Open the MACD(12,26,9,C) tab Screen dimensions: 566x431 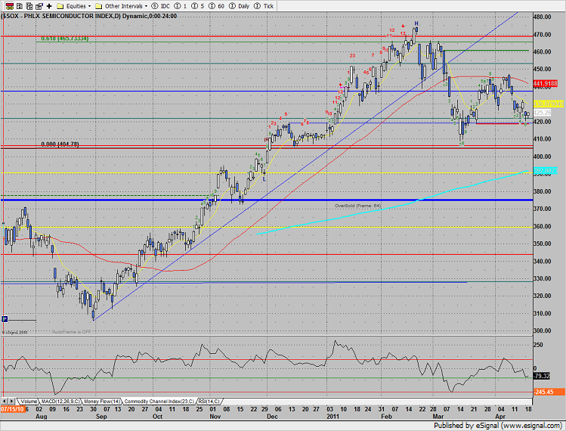tap(60, 402)
